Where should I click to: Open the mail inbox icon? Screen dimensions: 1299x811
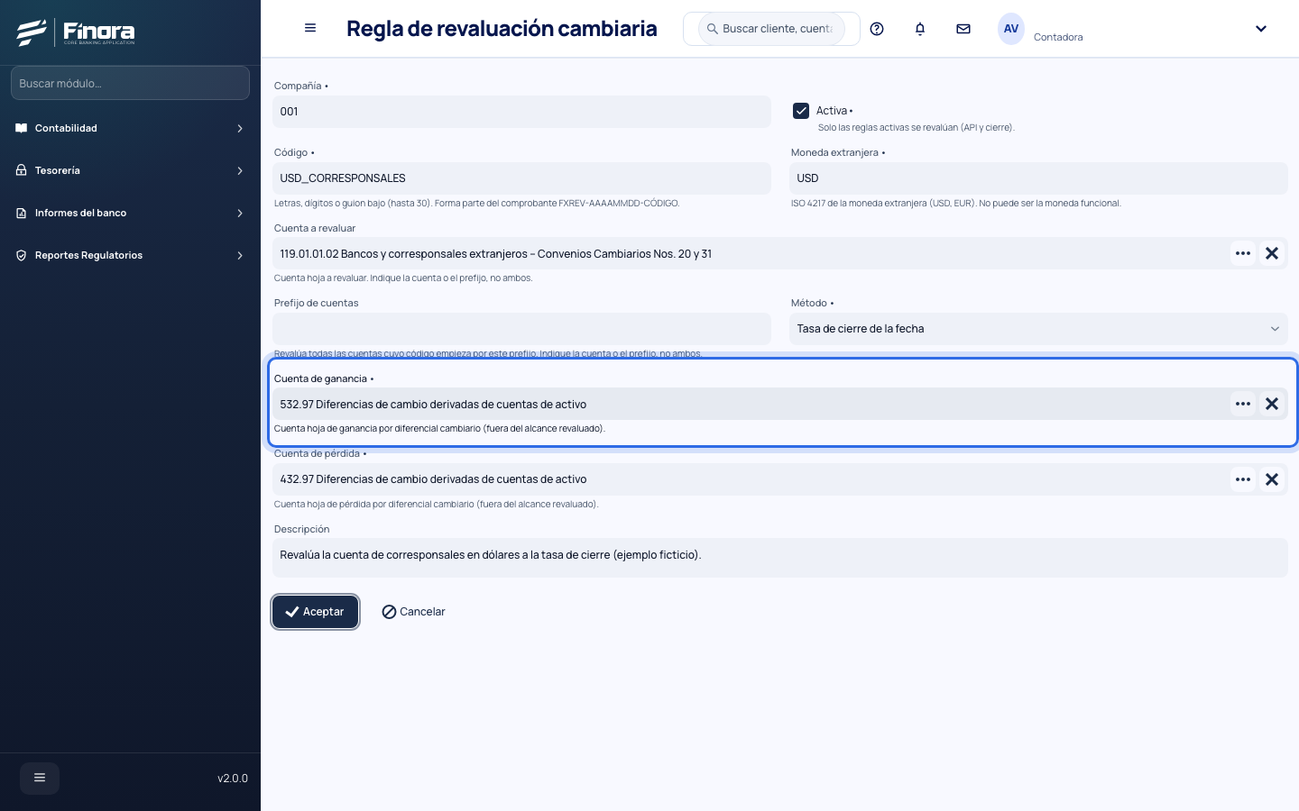tap(963, 29)
